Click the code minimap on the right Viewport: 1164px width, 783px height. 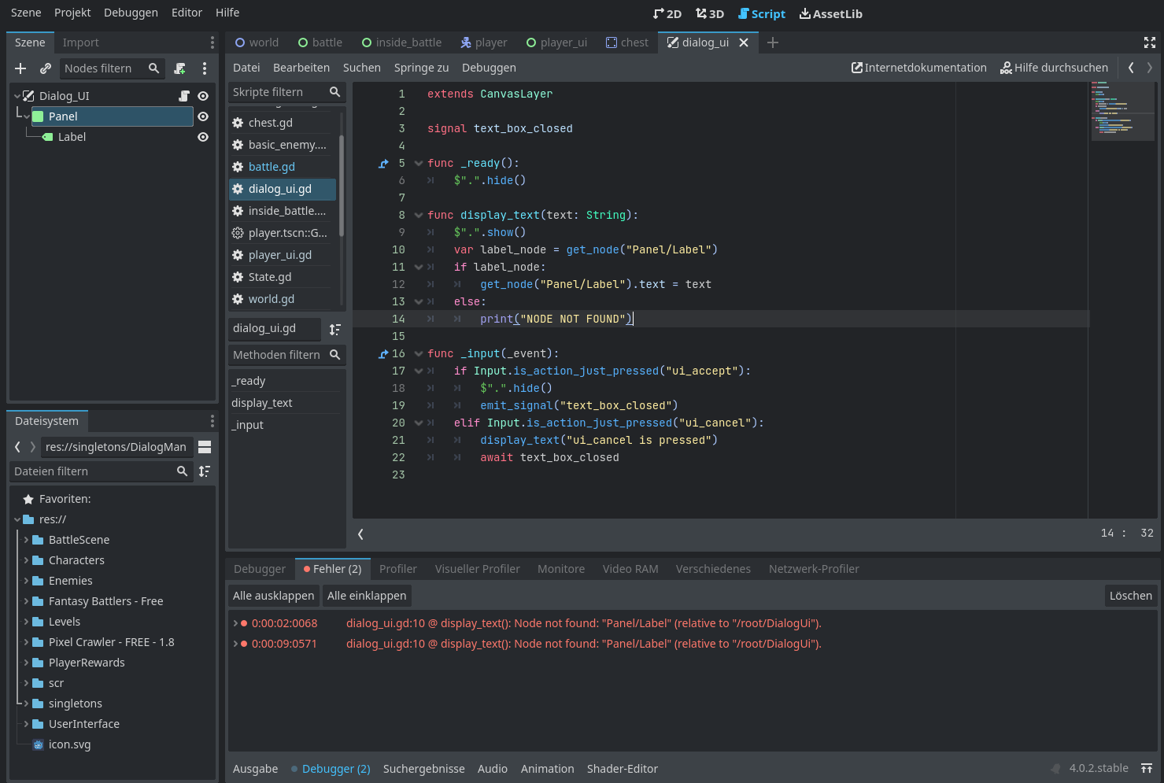tap(1122, 110)
